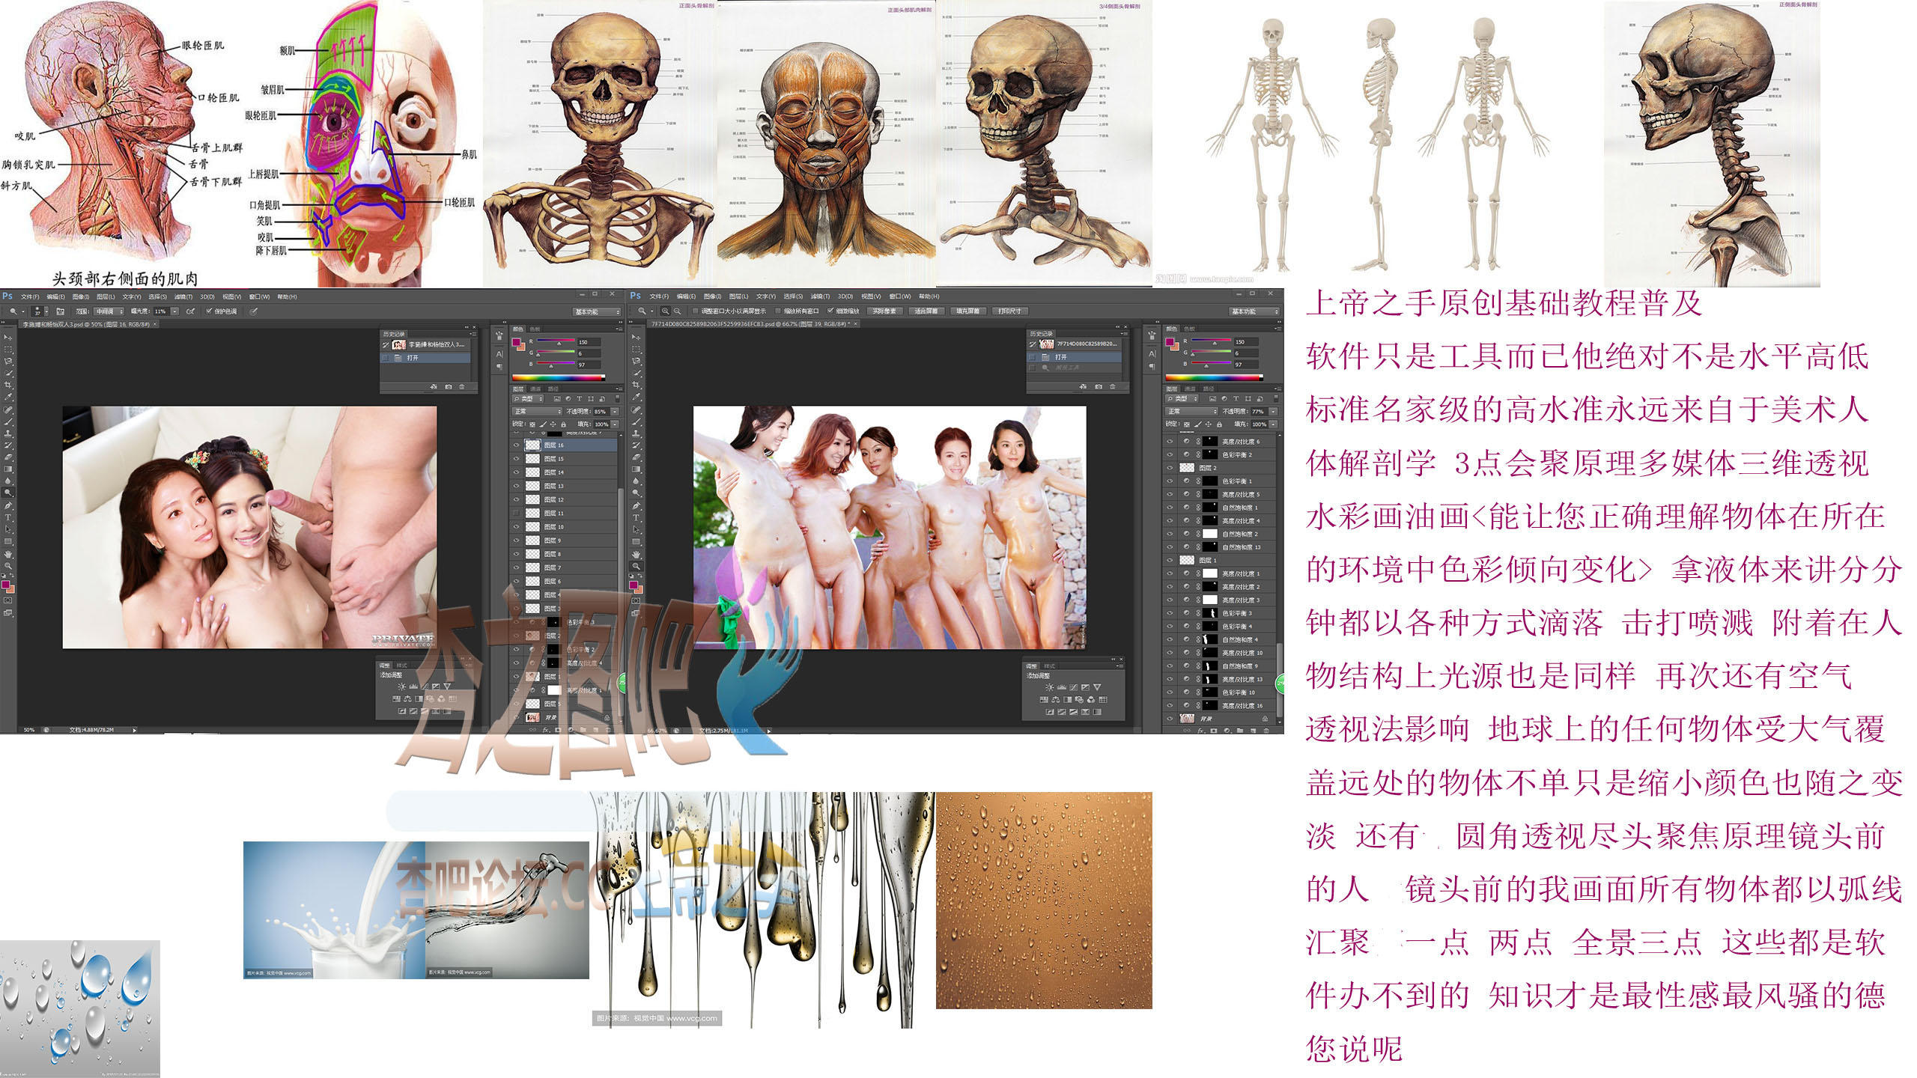This screenshot has width=1917, height=1078.
Task: Open the 正常 blend mode dropdown in right Layers panel
Action: point(1191,411)
